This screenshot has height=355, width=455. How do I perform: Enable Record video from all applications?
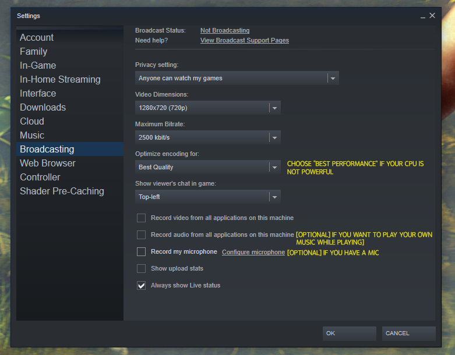click(x=142, y=218)
